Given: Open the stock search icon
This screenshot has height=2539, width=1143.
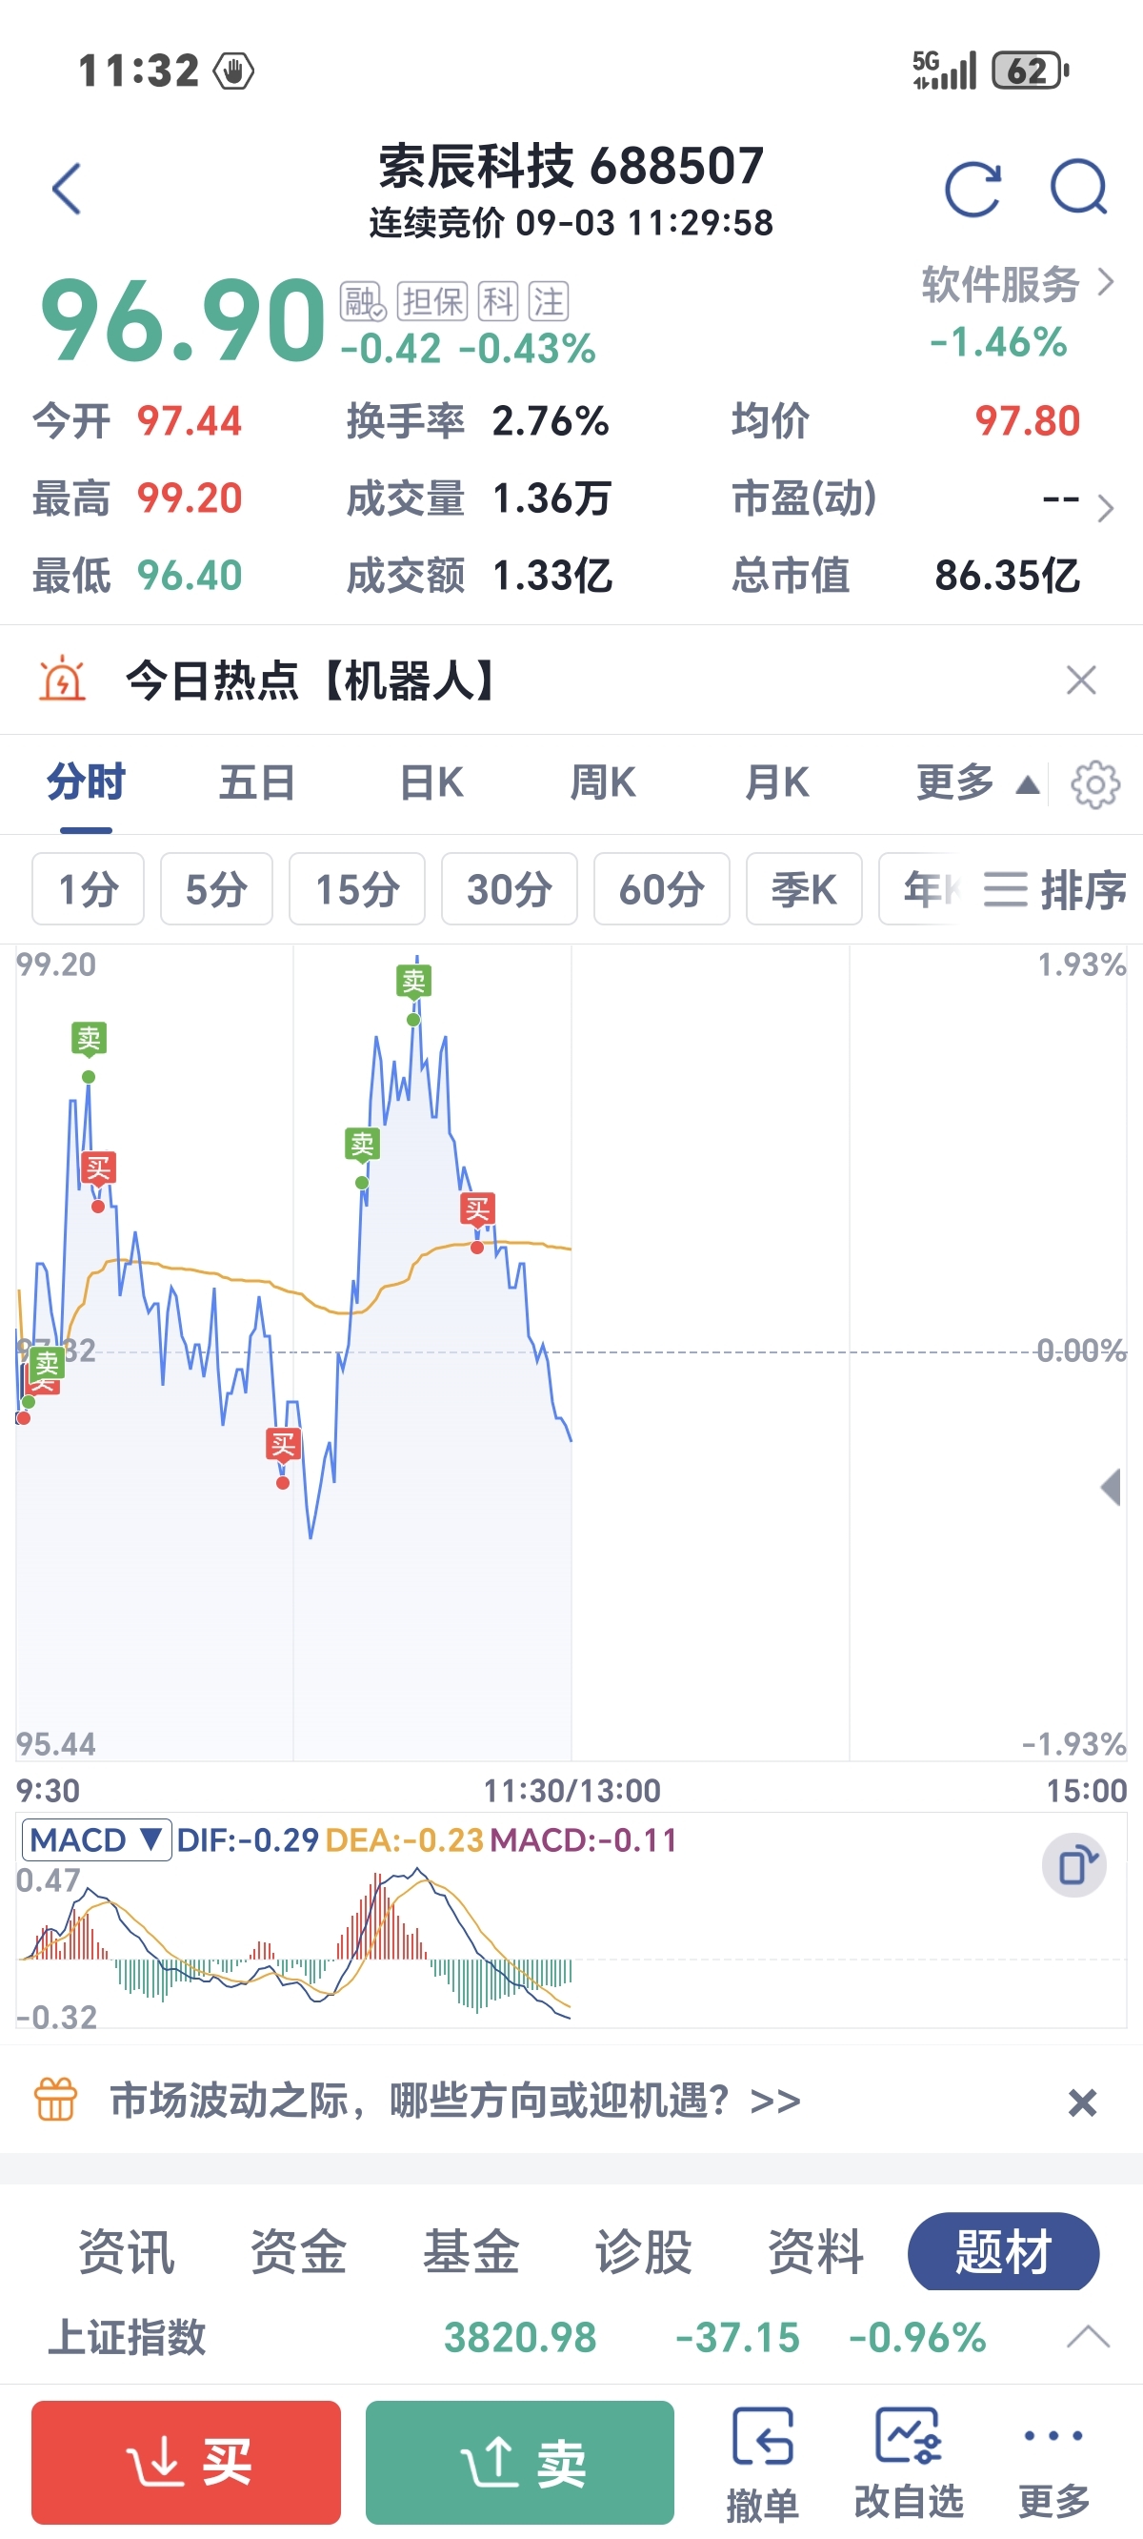Looking at the screenshot, I should [x=1079, y=187].
